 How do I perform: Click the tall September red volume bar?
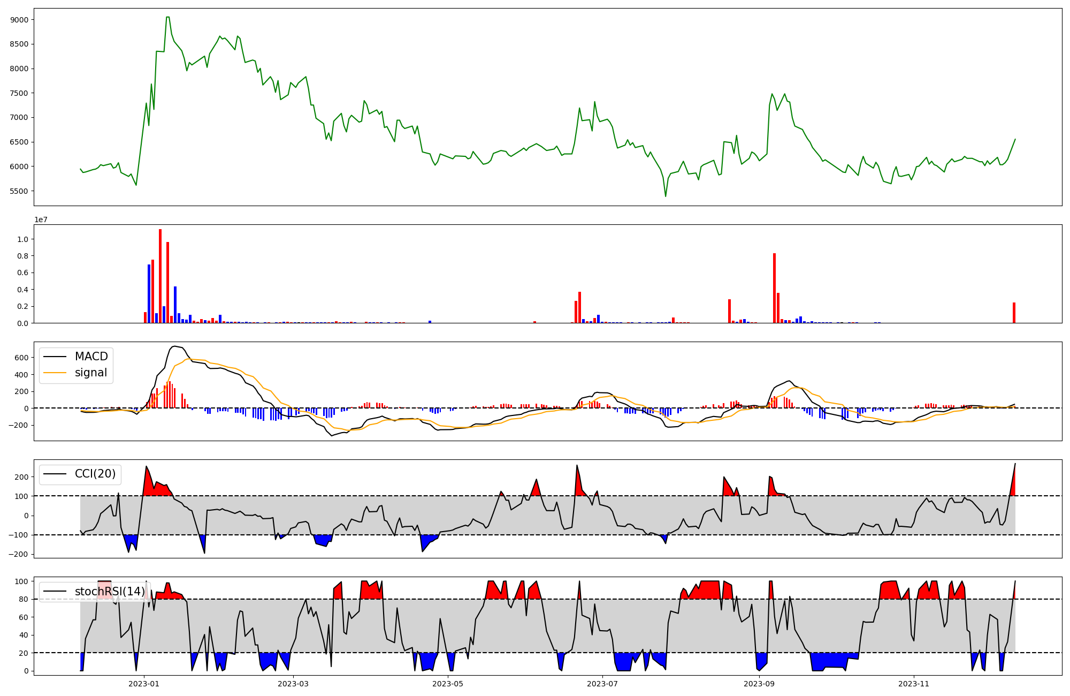click(x=774, y=288)
